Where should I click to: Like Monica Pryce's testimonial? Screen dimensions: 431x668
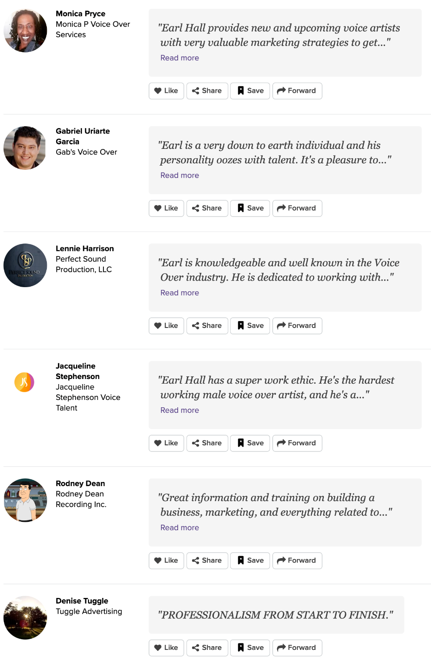tap(166, 91)
